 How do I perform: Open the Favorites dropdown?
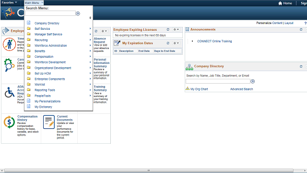(9, 3)
